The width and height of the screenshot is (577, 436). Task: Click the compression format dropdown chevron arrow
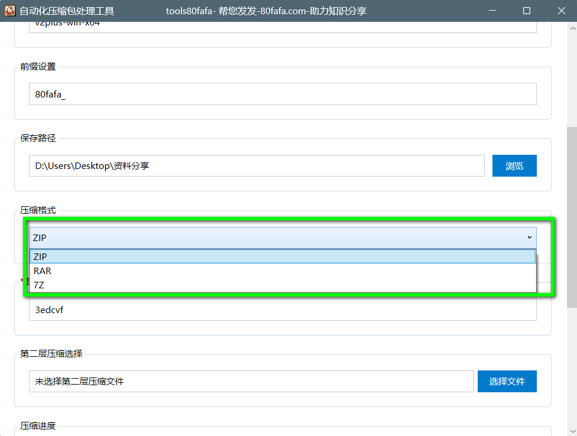tap(529, 237)
